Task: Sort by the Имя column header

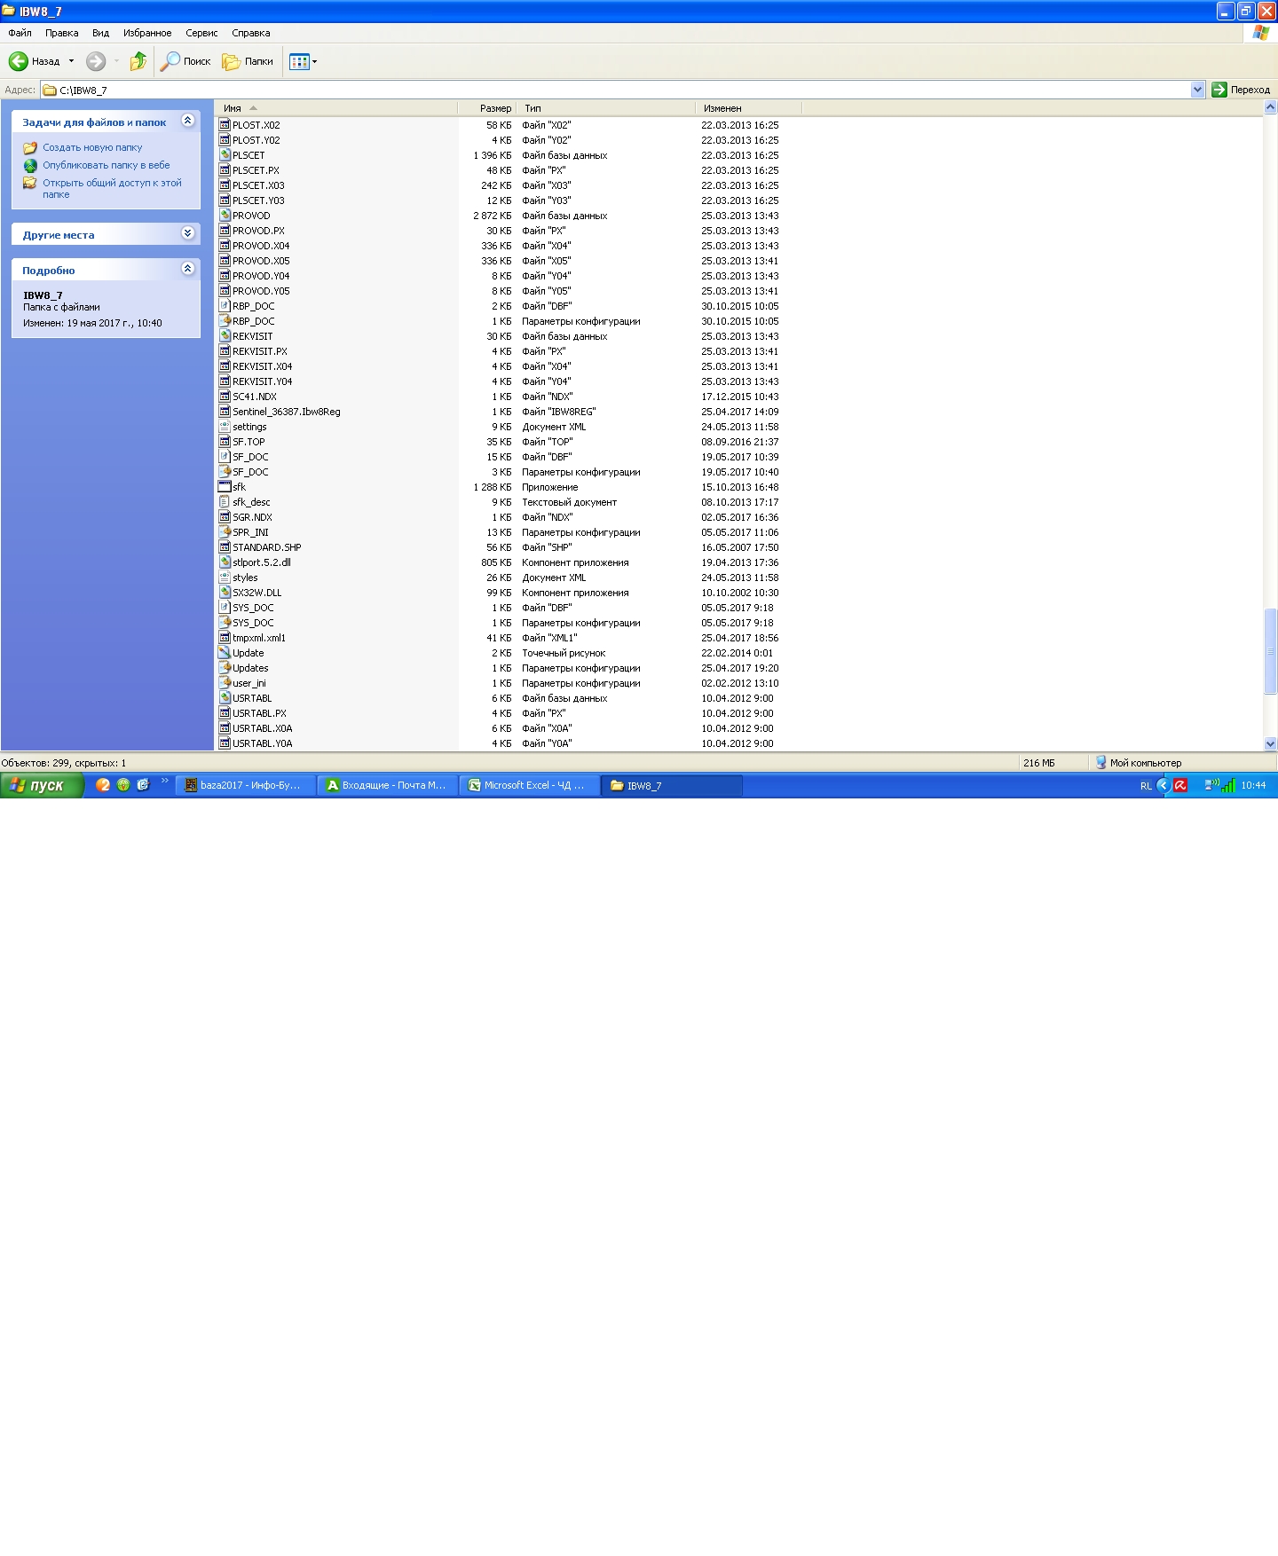Action: click(336, 108)
